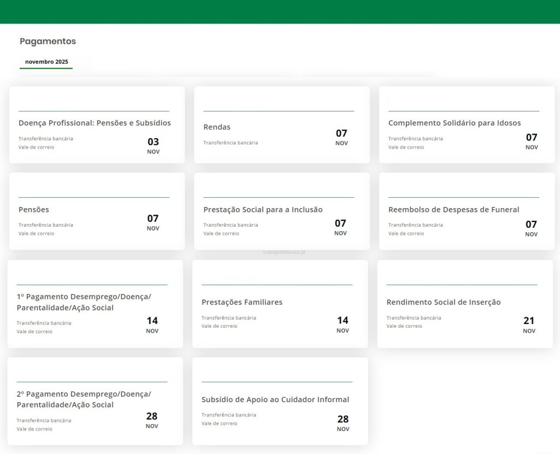
Task: Click "Rendimento Social de Inserção" title
Action: [444, 302]
